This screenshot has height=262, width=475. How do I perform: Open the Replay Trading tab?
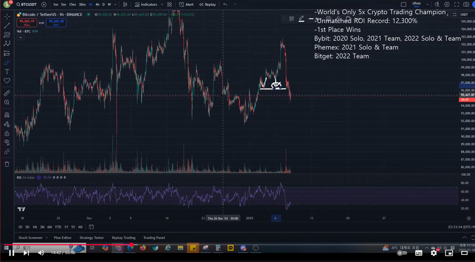coord(124,238)
